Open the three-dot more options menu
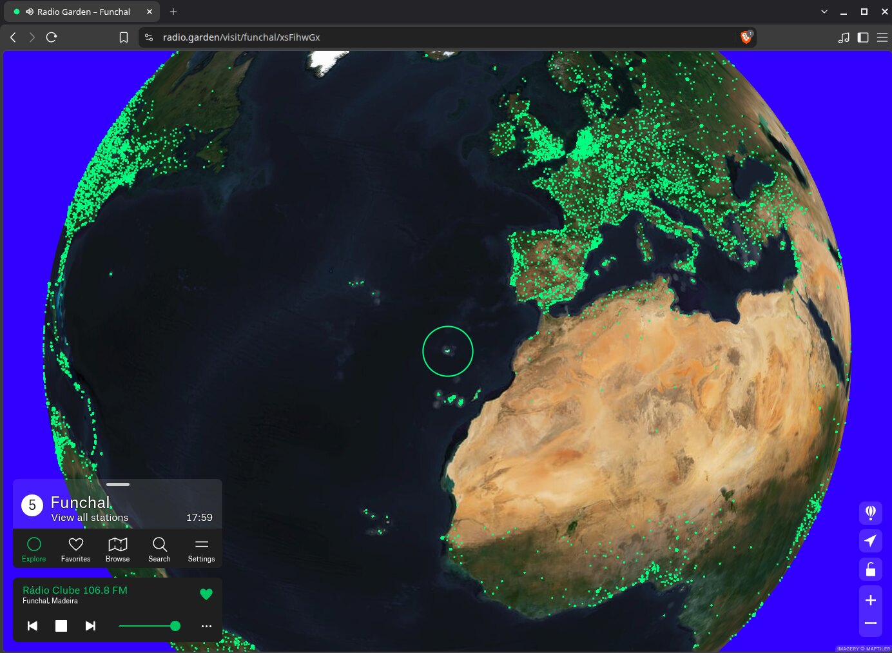Image resolution: width=892 pixels, height=653 pixels. 206,626
